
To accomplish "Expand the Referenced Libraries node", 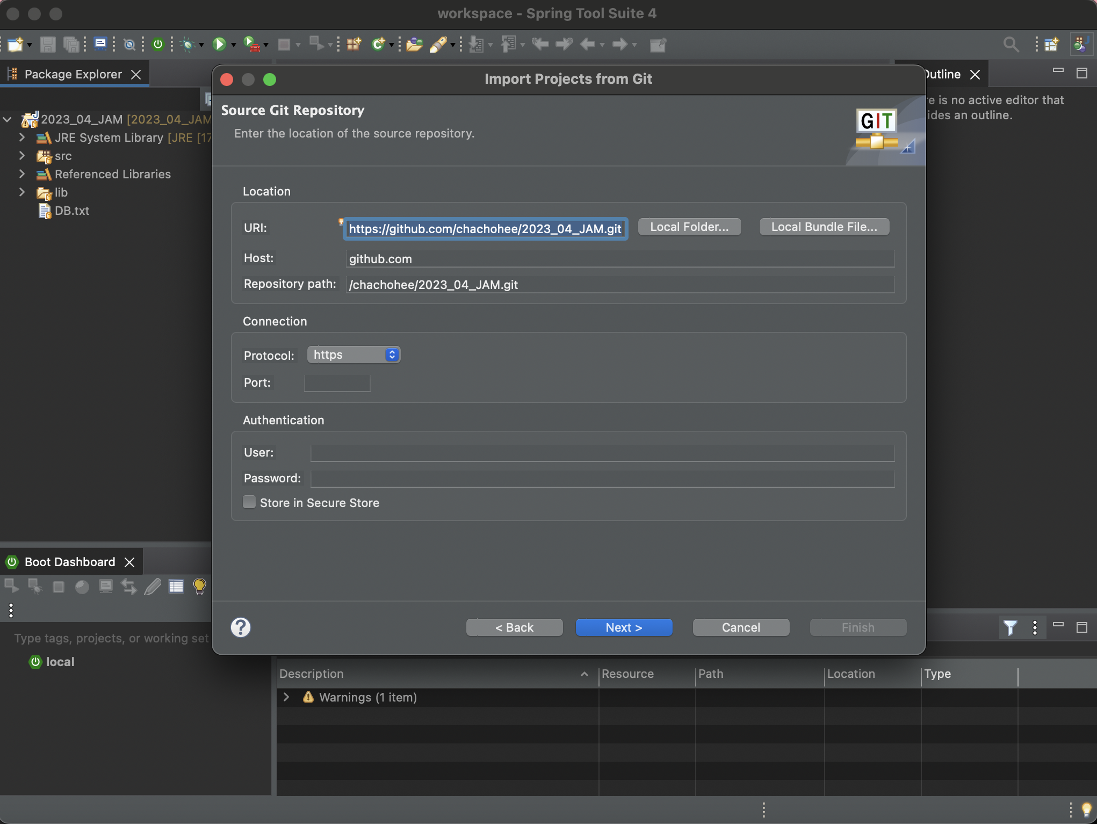I will click(22, 174).
